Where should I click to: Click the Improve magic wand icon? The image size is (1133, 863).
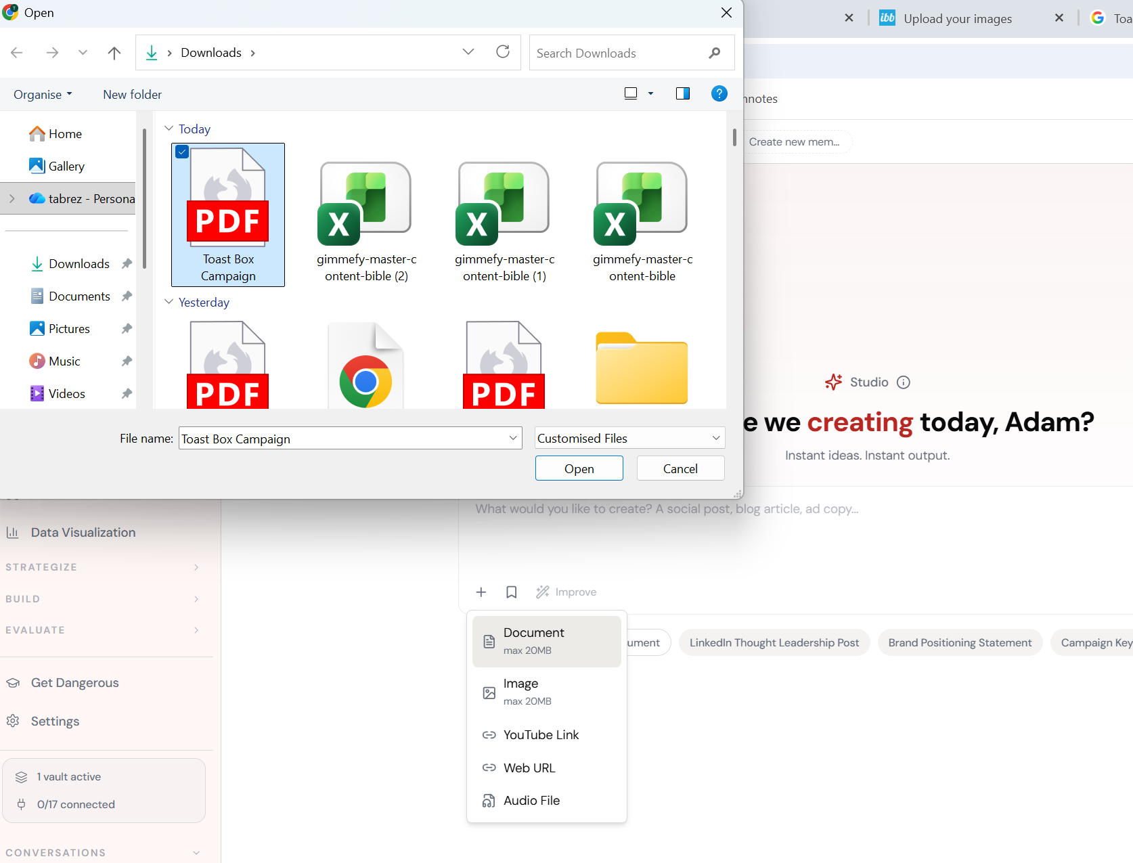(543, 592)
